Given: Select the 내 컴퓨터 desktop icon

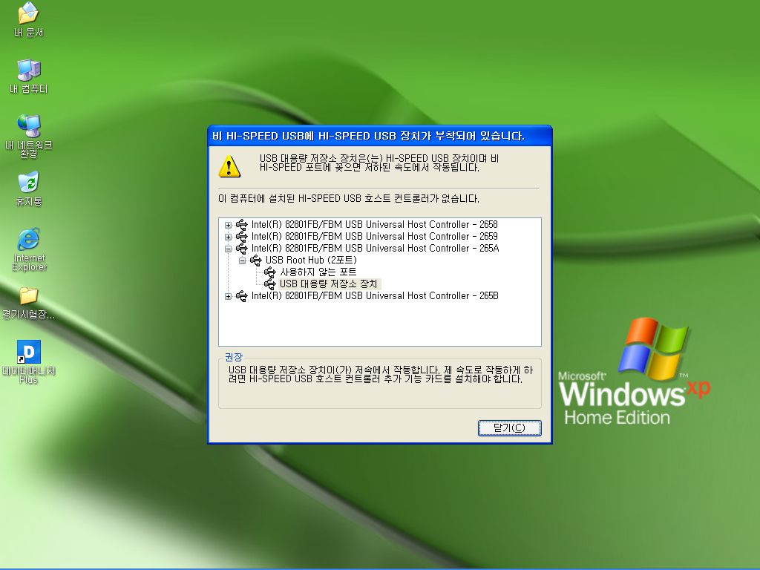Looking at the screenshot, I should coord(29,76).
